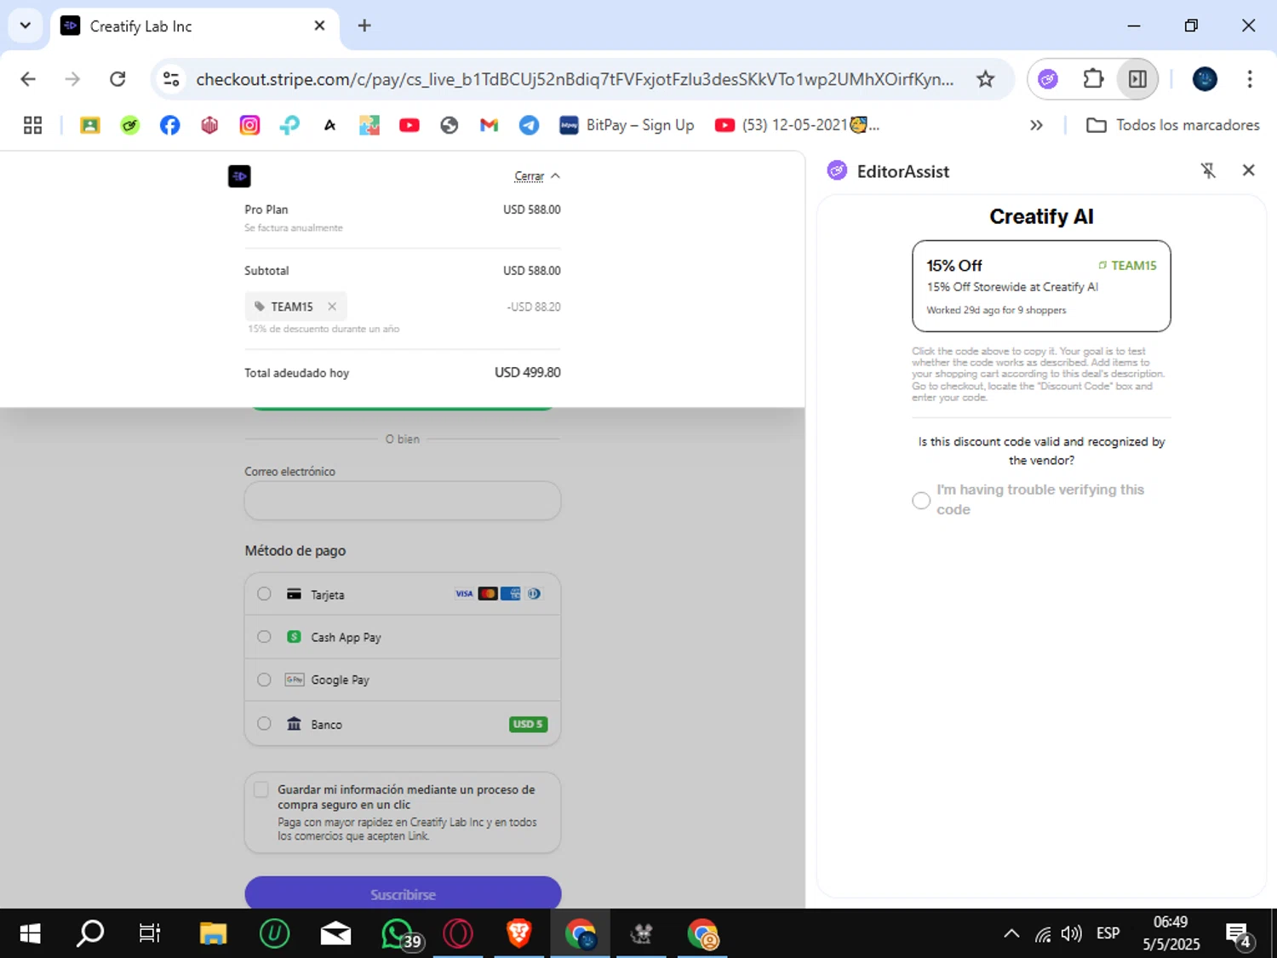Reload the Stripe checkout page

(x=117, y=79)
